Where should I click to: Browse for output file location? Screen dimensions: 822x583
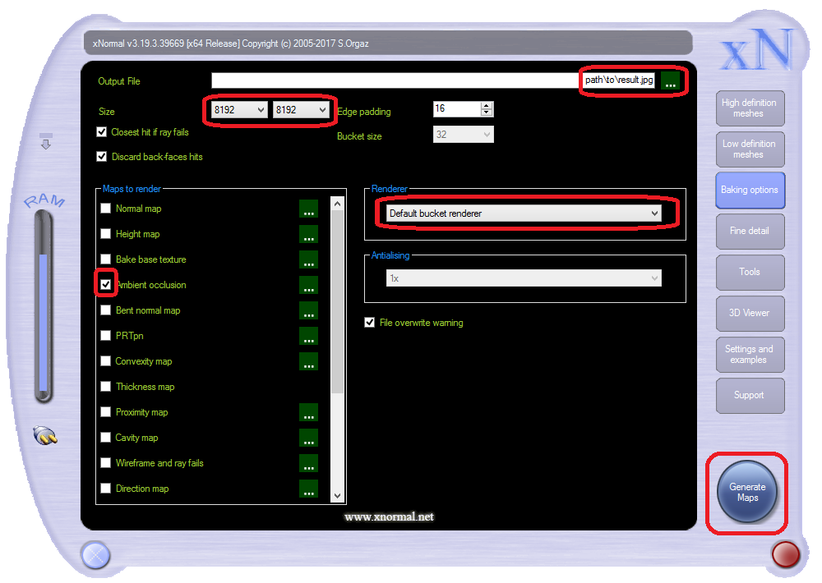tap(671, 81)
